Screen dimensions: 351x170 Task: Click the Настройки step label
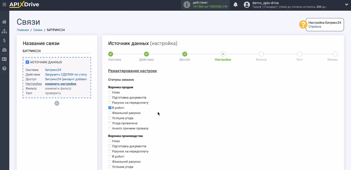coord(223,60)
